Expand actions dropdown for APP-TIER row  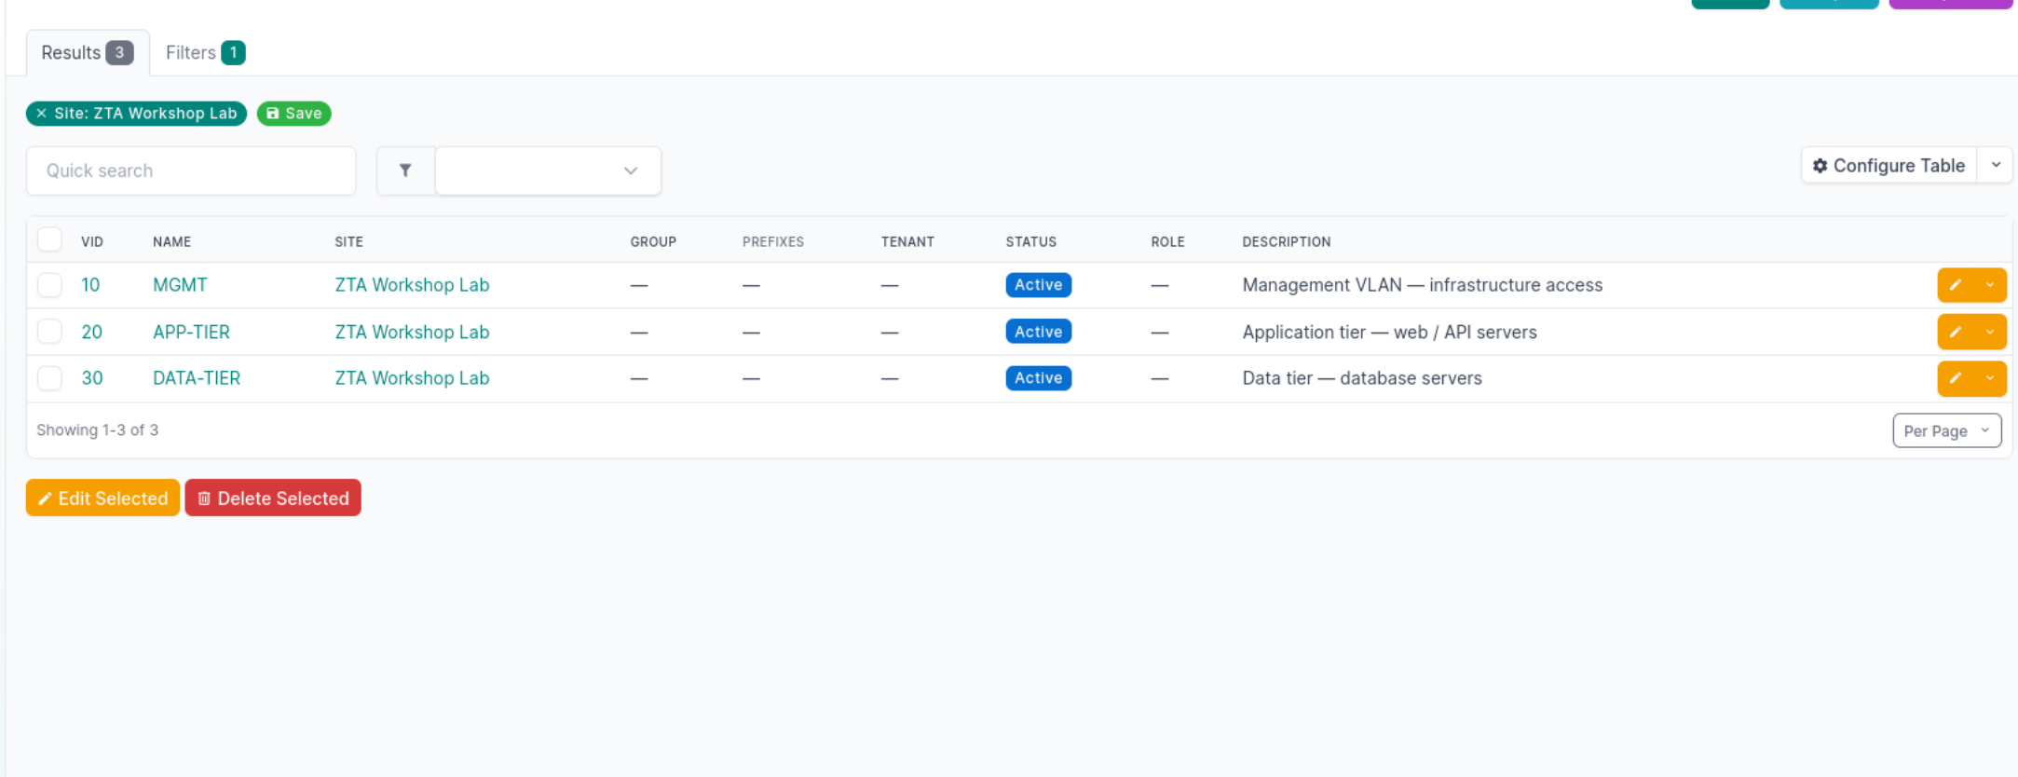click(1990, 332)
